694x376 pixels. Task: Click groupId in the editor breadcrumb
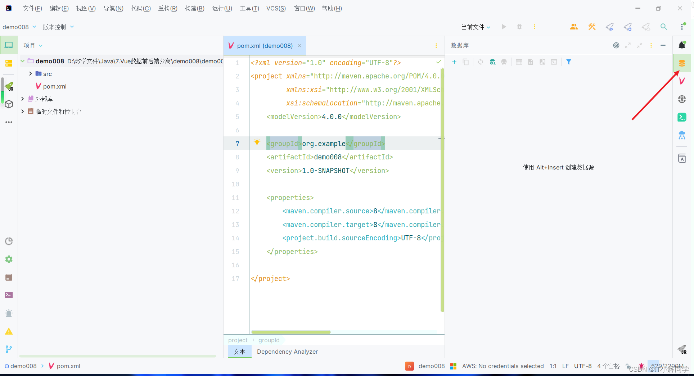click(x=269, y=340)
